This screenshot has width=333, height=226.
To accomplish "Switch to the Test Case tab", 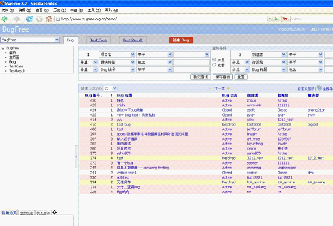I will pos(98,40).
